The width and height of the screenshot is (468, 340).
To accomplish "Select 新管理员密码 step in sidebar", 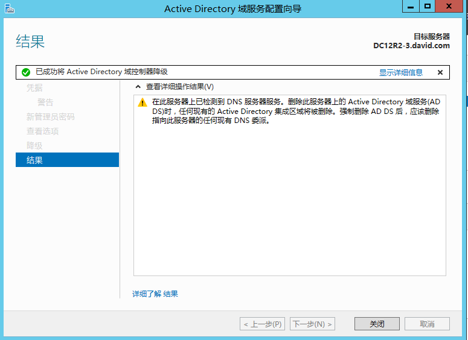I will pyautogui.click(x=51, y=116).
